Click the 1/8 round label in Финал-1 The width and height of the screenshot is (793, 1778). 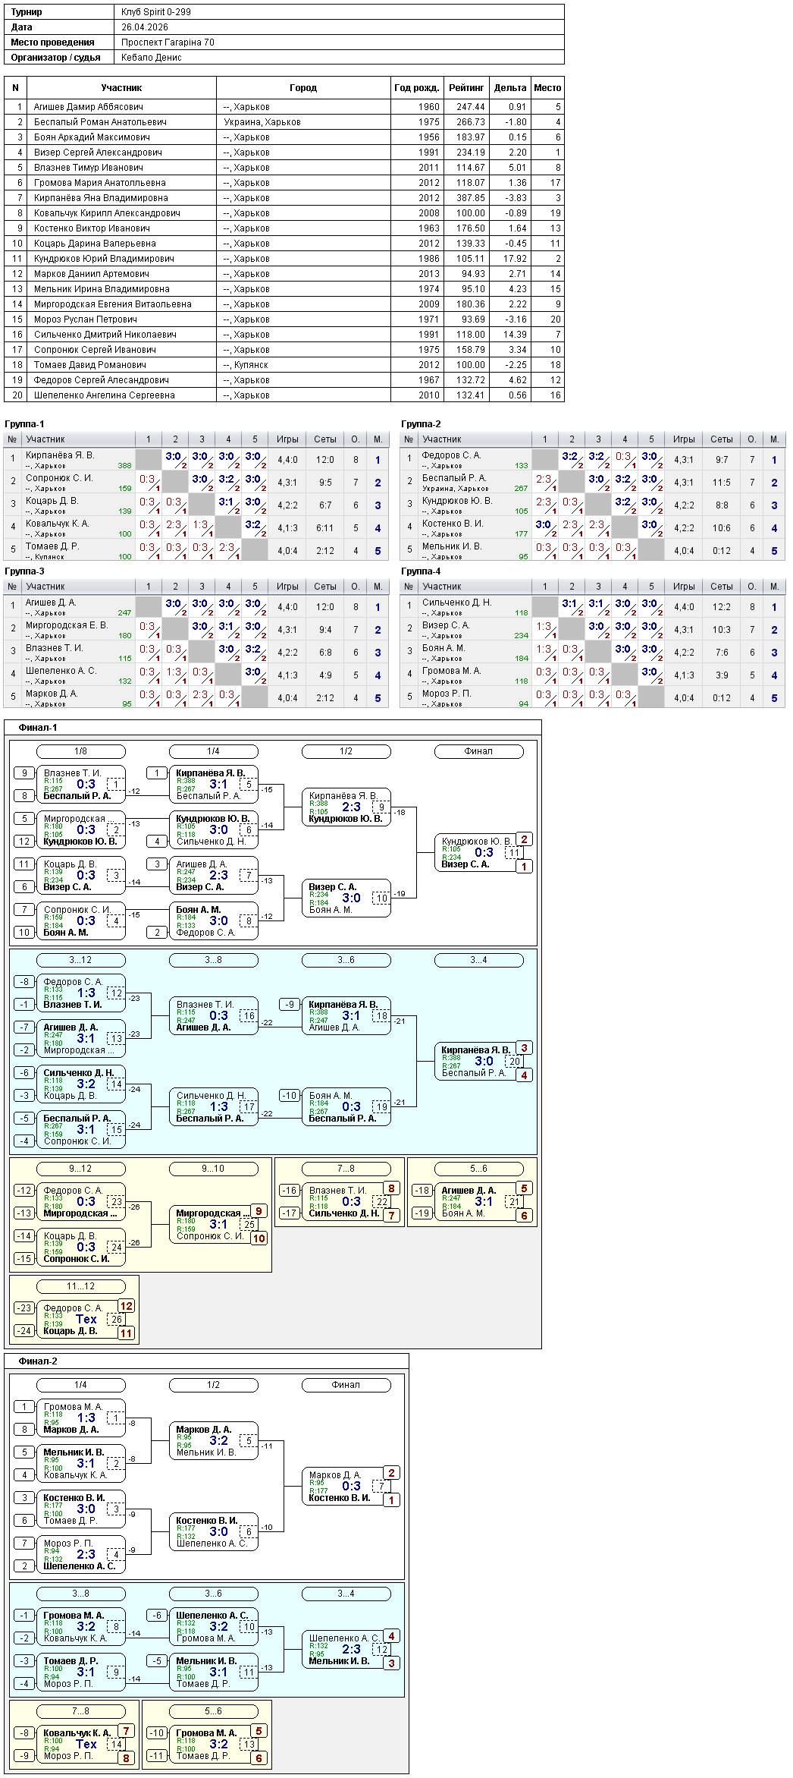[x=81, y=751]
